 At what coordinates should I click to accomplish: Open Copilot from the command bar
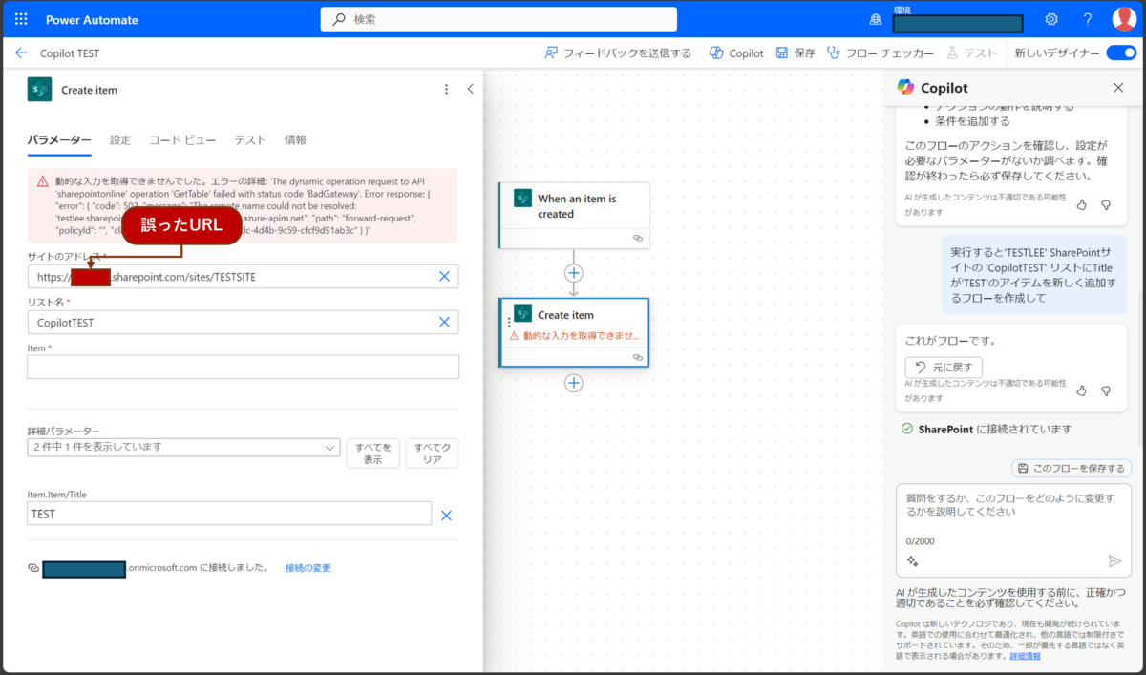[x=736, y=53]
